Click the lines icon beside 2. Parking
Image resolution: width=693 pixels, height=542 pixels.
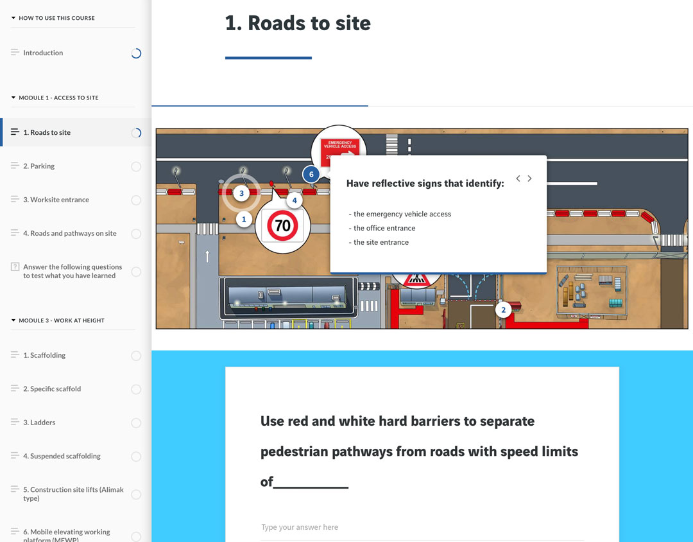coord(15,166)
